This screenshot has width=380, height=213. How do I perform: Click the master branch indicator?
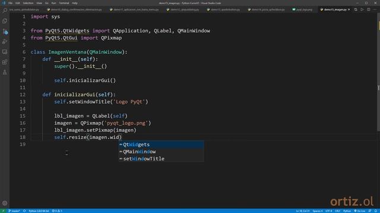coord(14,211)
